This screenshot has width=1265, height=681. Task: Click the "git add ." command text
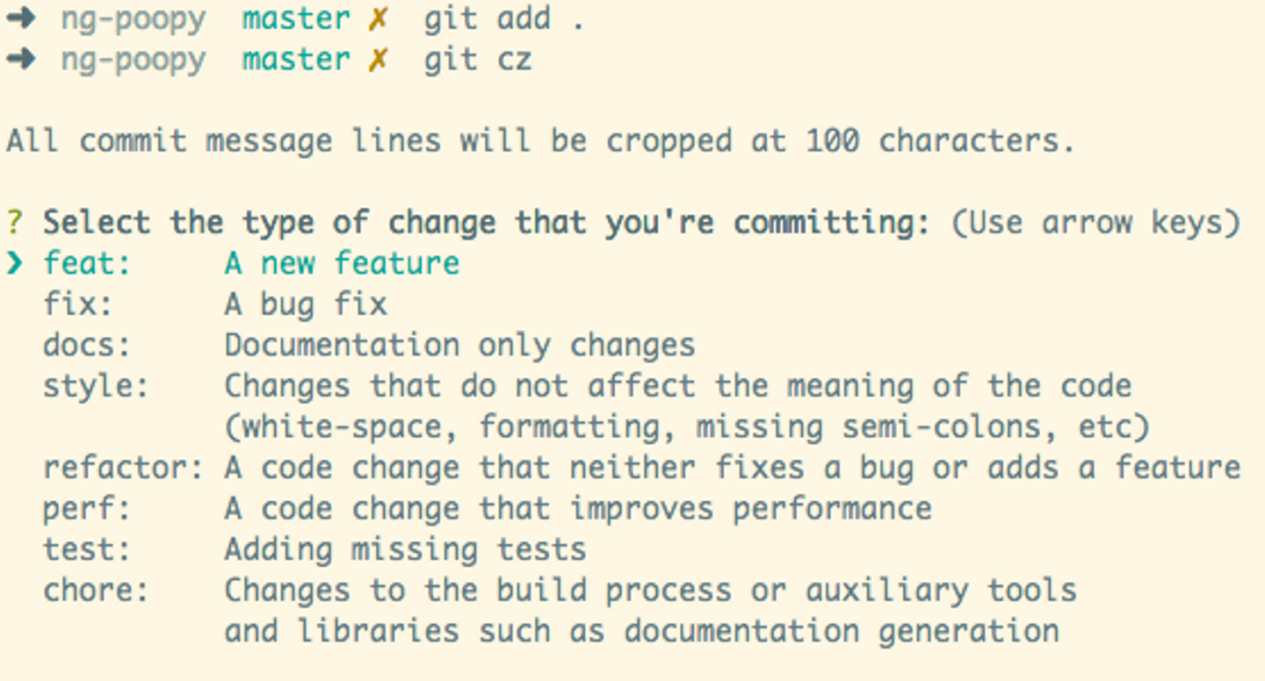tap(504, 19)
